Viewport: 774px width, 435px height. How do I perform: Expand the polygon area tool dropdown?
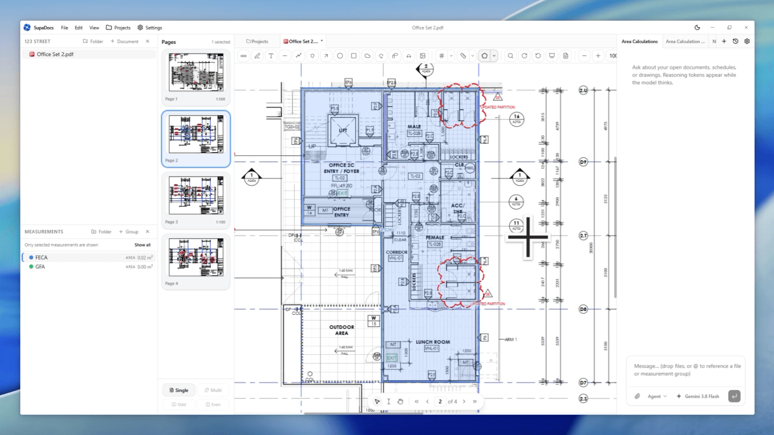click(494, 56)
